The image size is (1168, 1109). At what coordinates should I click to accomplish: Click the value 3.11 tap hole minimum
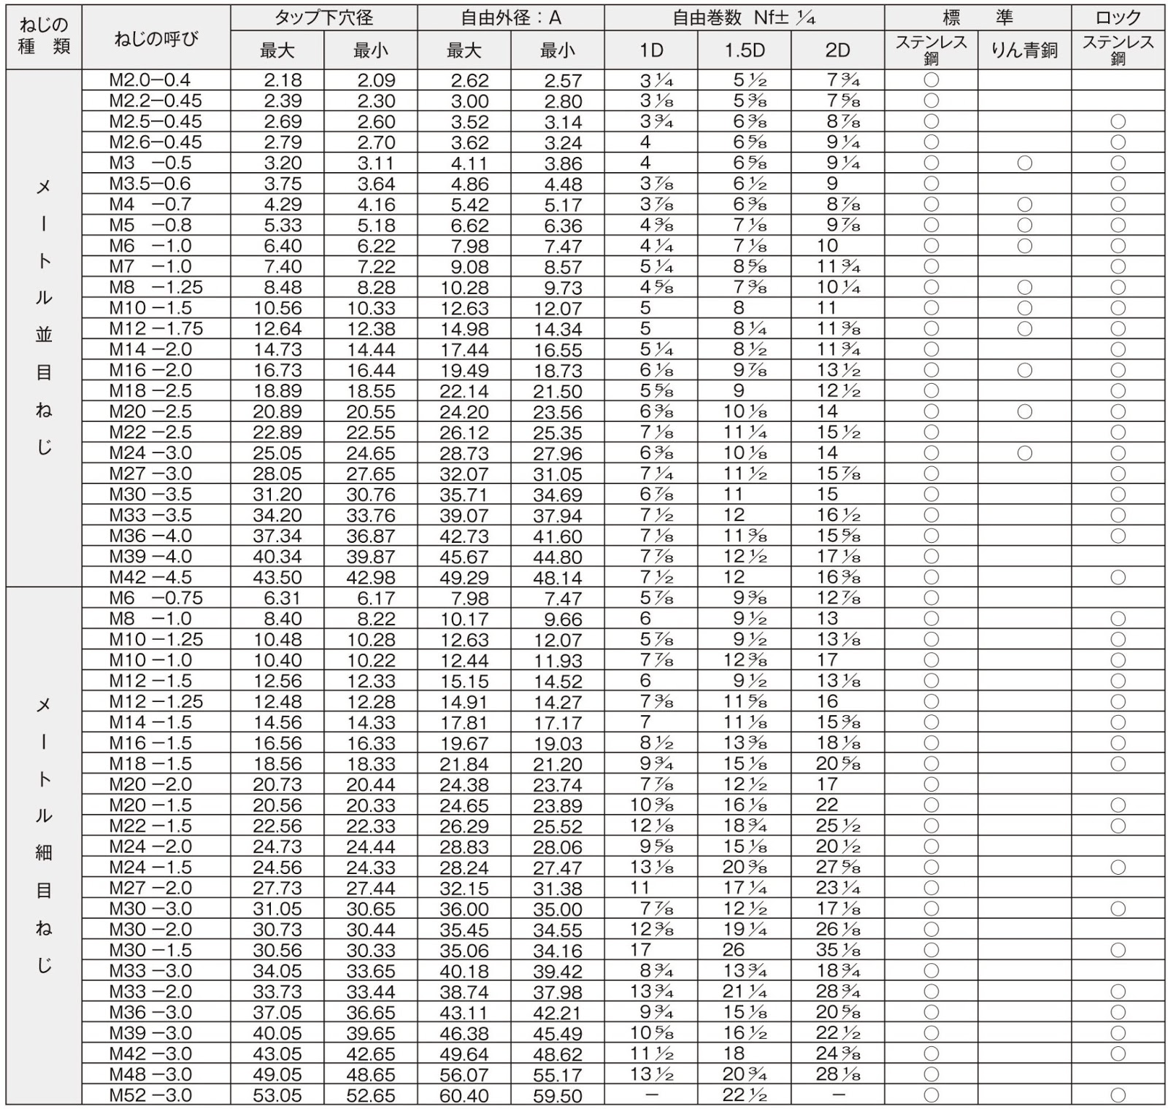tap(376, 163)
